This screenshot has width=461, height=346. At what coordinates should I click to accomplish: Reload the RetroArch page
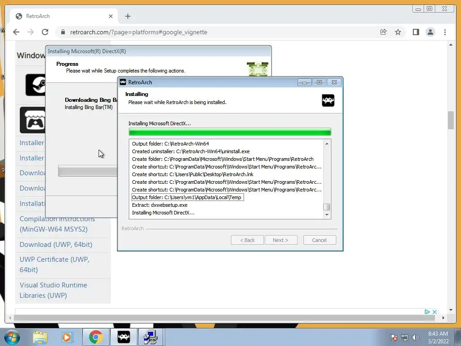point(45,32)
